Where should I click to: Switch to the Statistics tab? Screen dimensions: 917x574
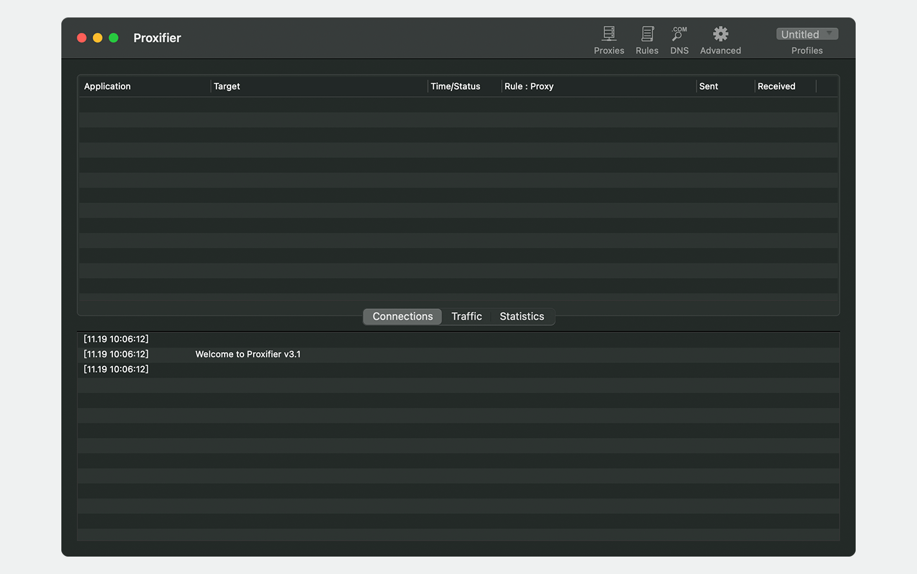pos(522,317)
